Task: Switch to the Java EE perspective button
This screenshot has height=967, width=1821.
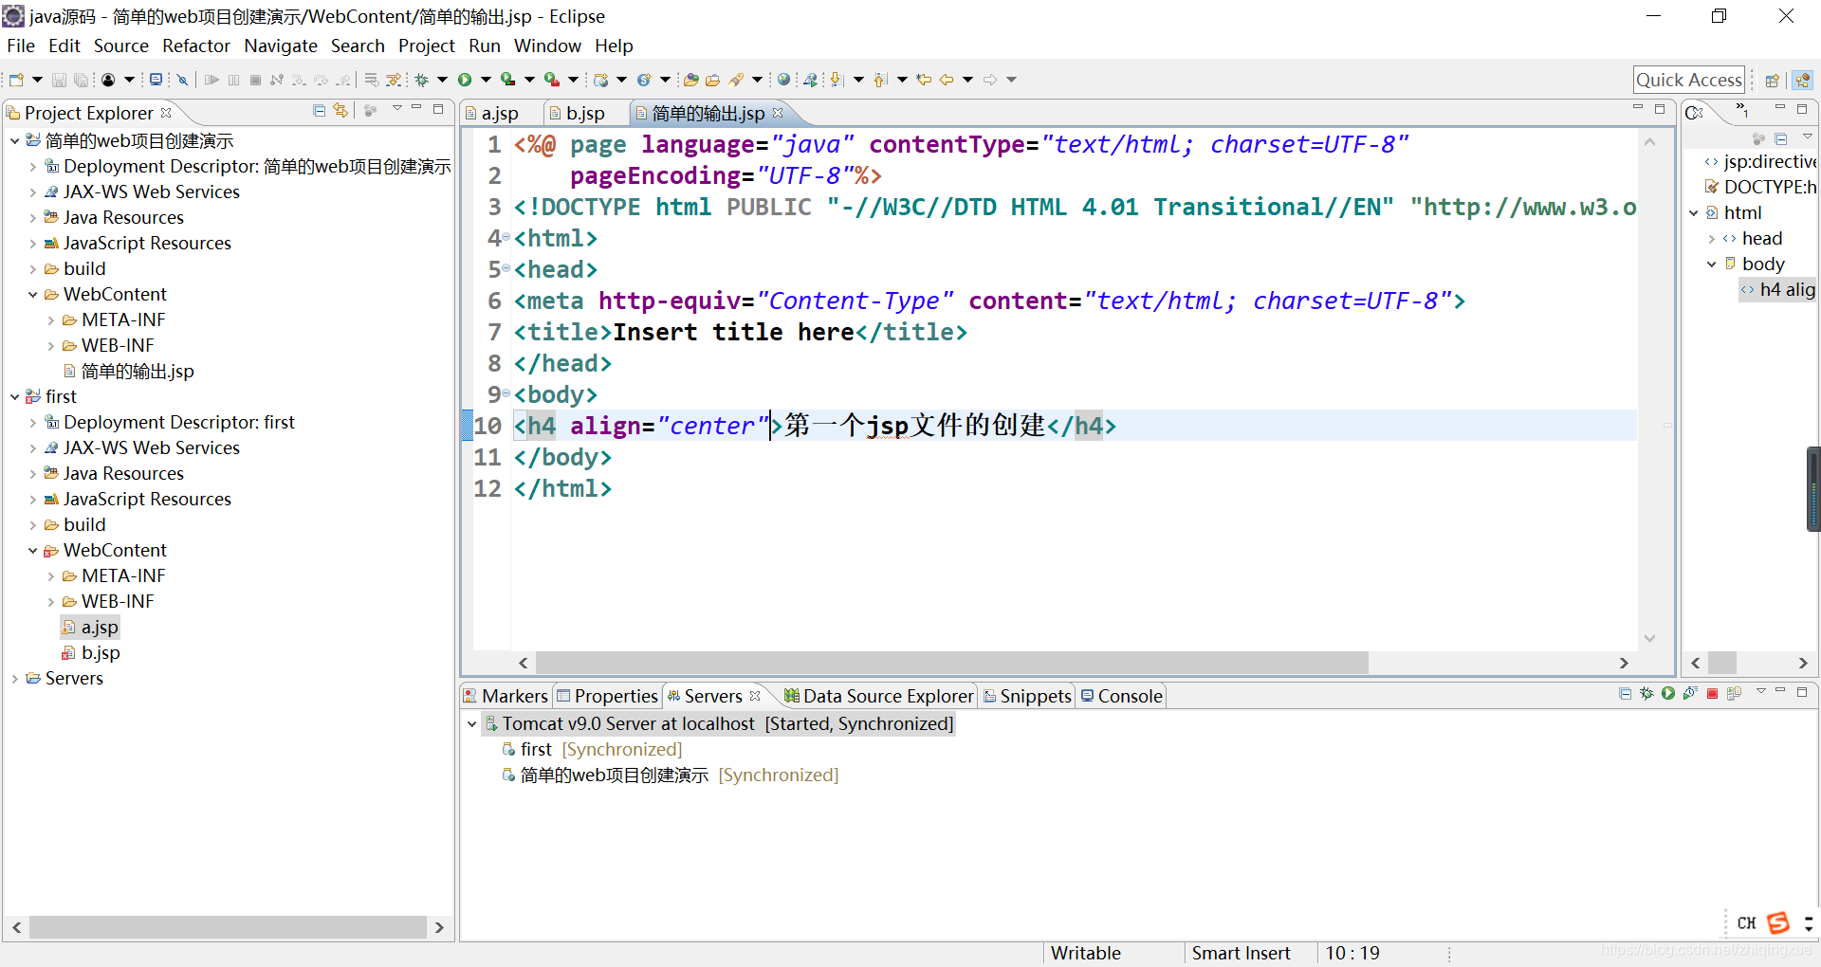Action: point(1802,81)
